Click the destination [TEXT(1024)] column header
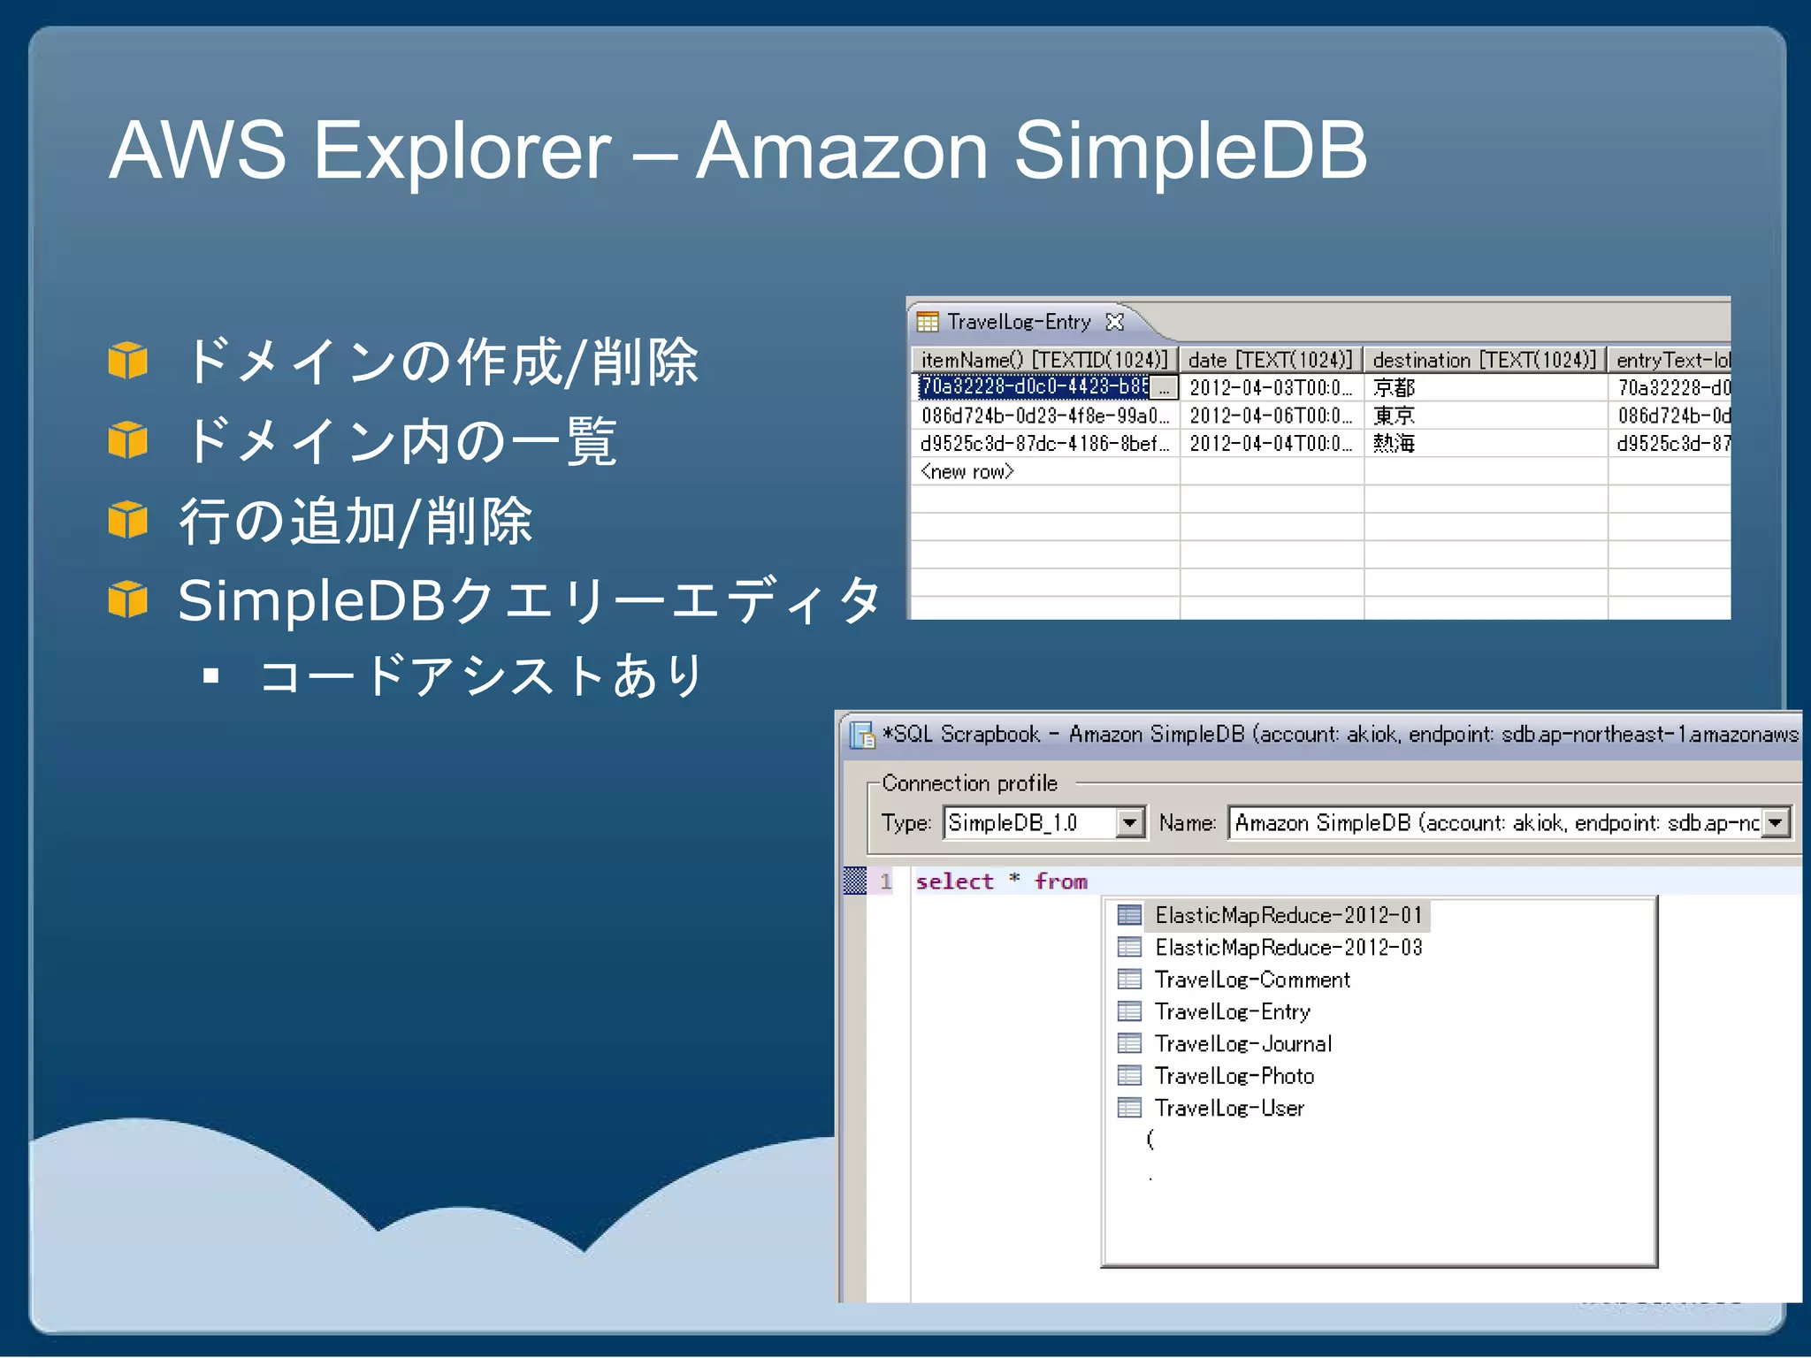 (1485, 360)
